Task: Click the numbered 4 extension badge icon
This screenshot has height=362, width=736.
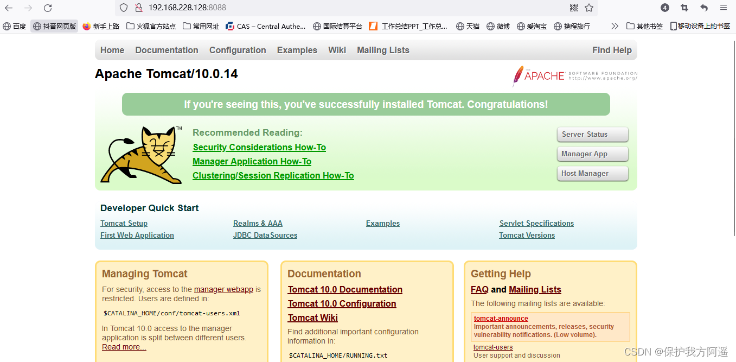Action: 665,8
